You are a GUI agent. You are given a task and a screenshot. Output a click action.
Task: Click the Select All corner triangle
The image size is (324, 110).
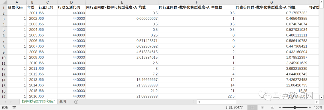click(x=4, y=2)
